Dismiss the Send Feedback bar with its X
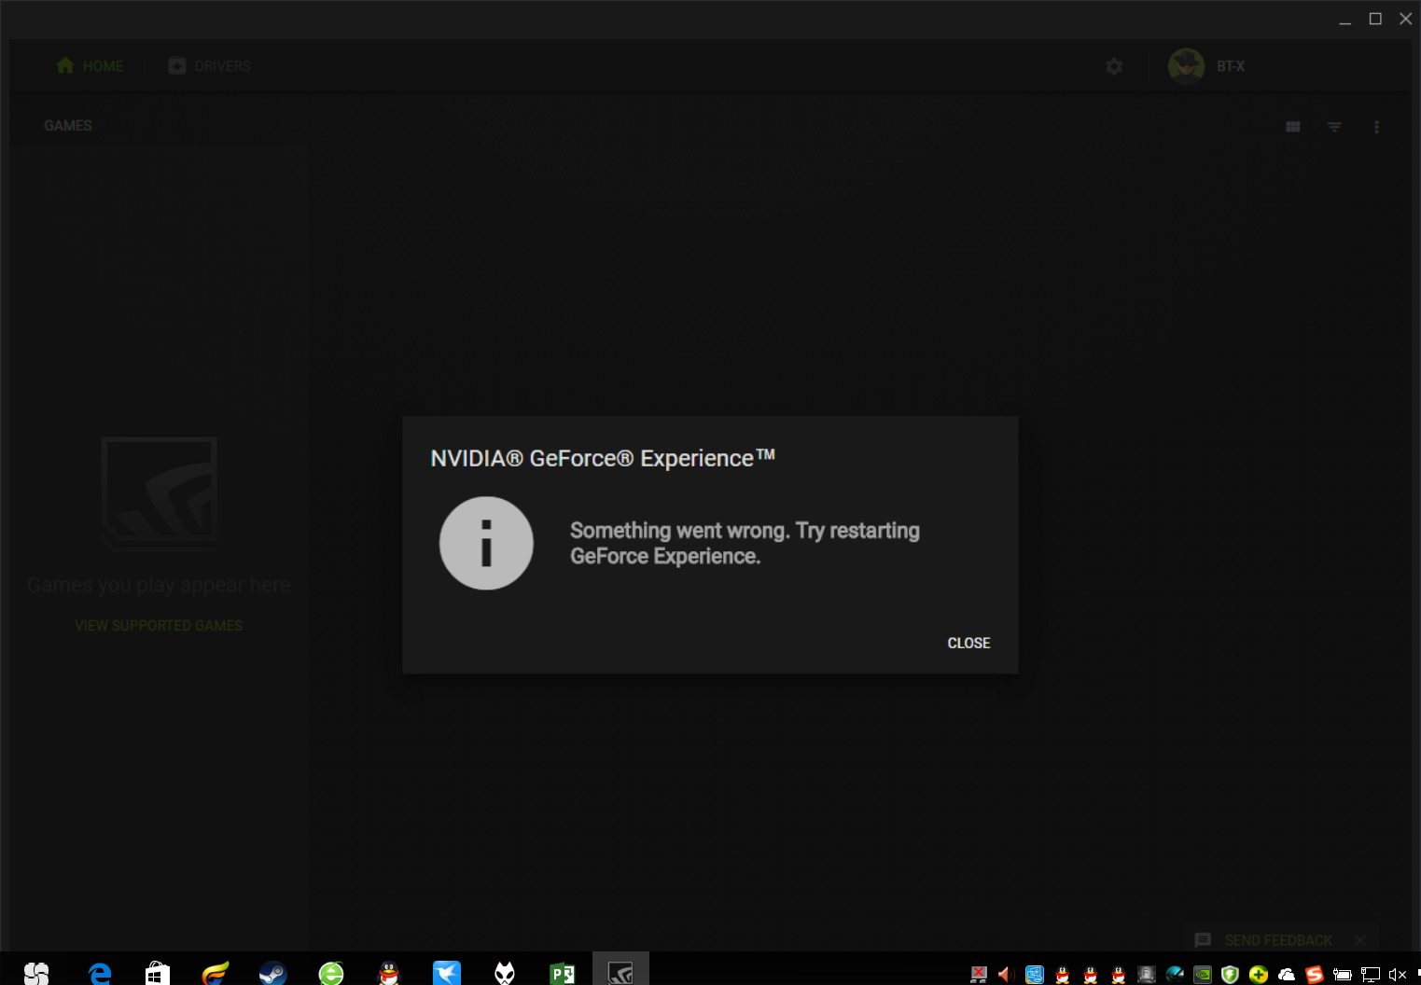The width and height of the screenshot is (1421, 985). [1360, 940]
